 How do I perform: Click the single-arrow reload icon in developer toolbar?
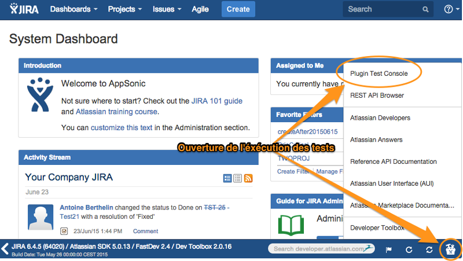(409, 250)
